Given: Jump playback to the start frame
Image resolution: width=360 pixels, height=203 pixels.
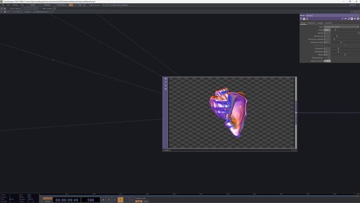Looking at the screenshot, I should click(x=103, y=200).
